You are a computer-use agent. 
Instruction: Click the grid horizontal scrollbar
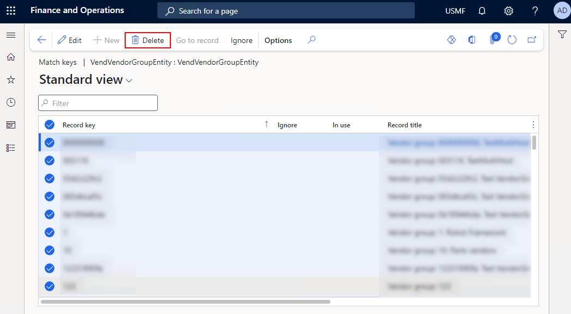pos(186,301)
